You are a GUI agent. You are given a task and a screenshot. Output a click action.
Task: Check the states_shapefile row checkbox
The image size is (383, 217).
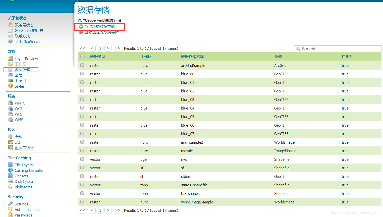tap(82, 185)
